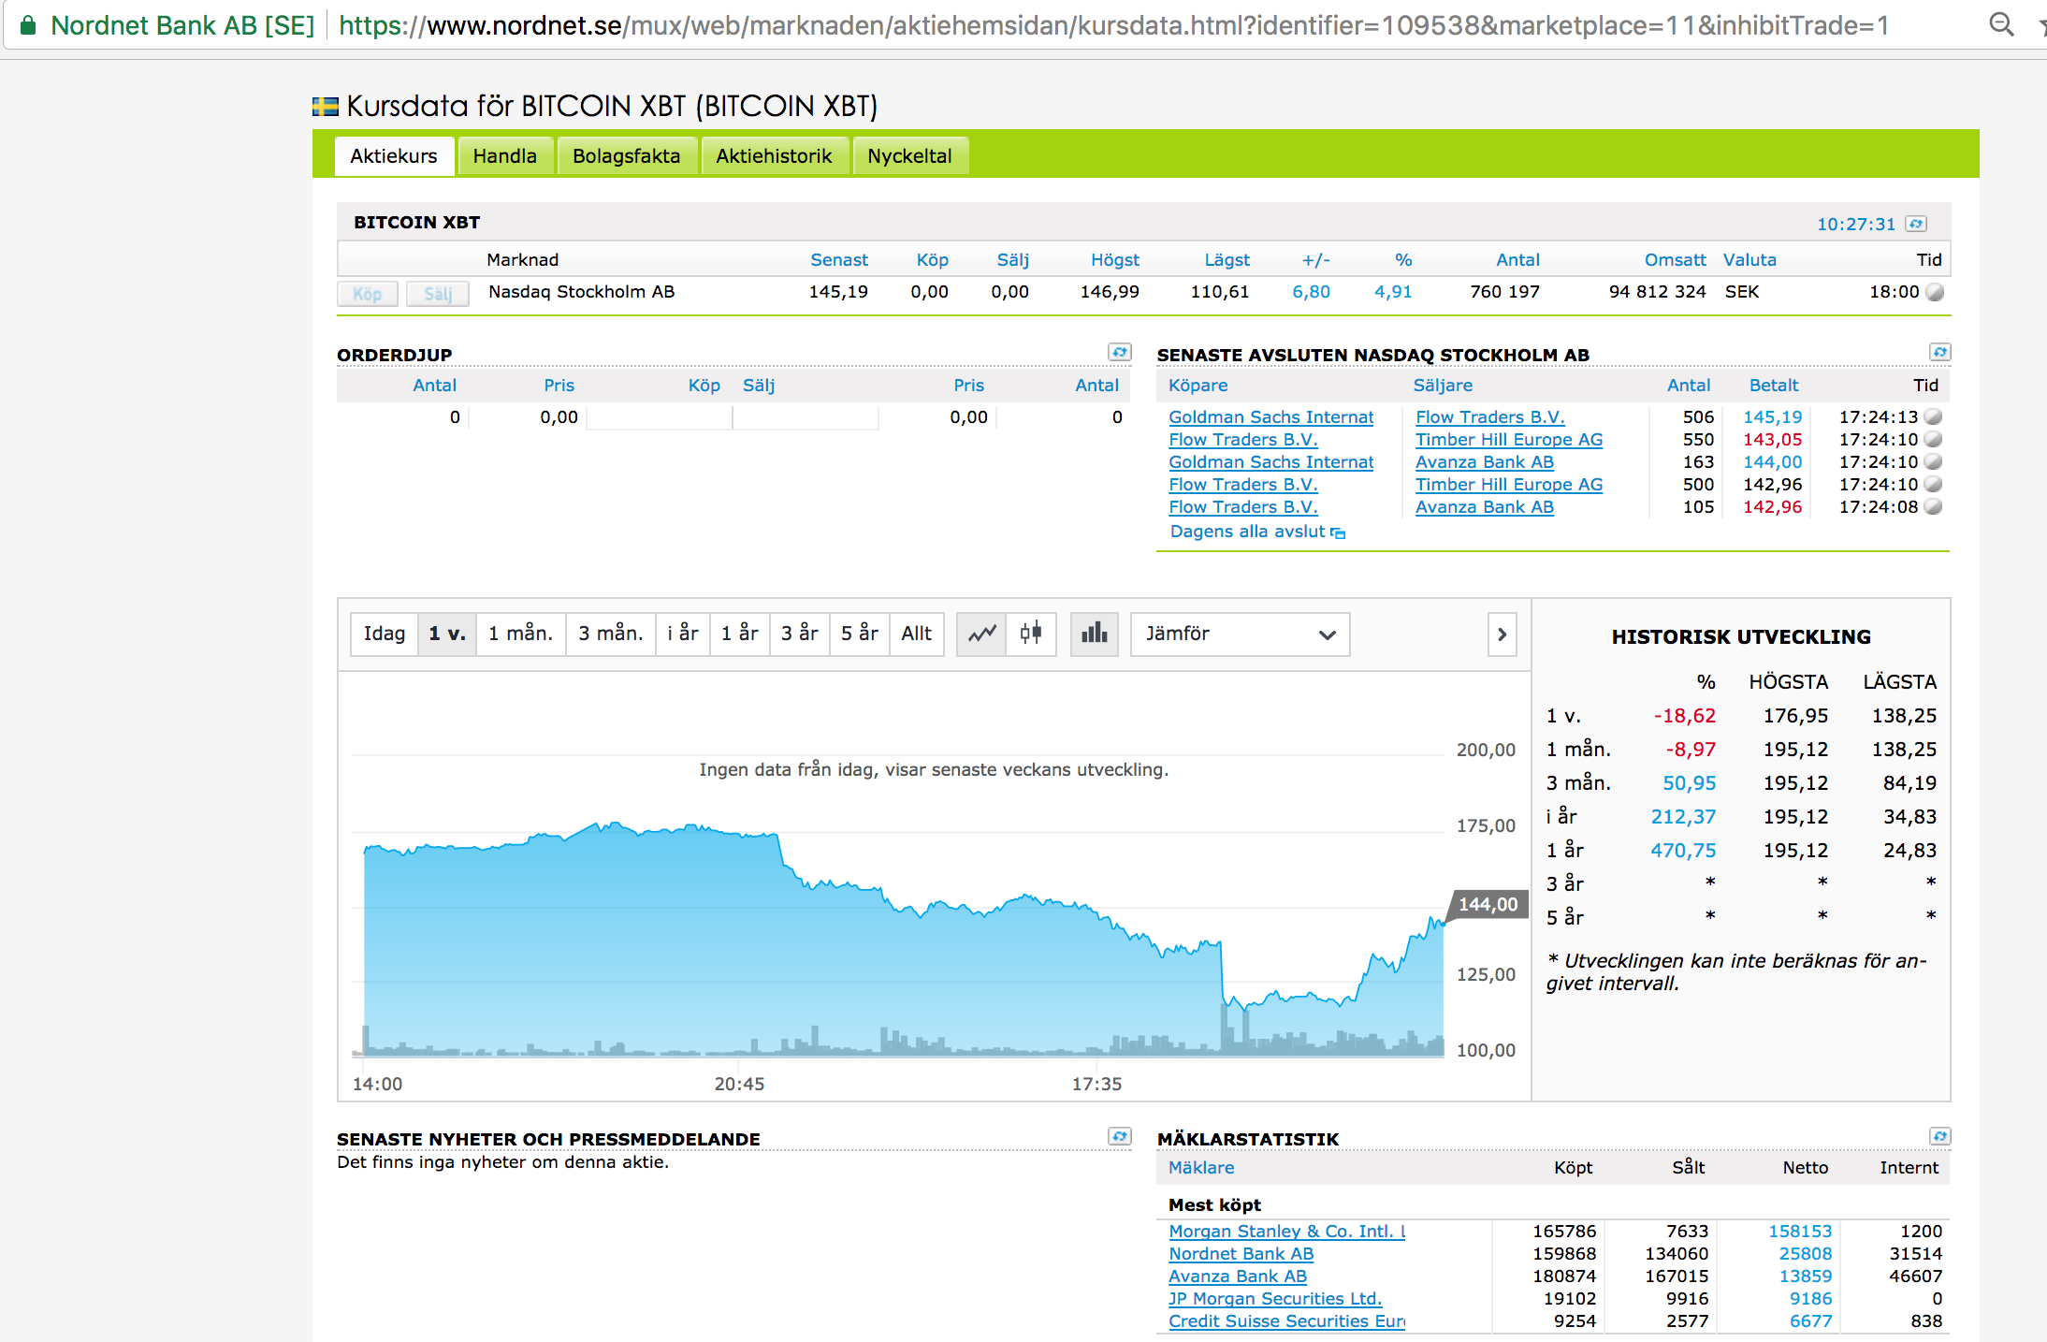Select the 1 mån. chart period
The height and width of the screenshot is (1342, 2047).
[x=520, y=634]
